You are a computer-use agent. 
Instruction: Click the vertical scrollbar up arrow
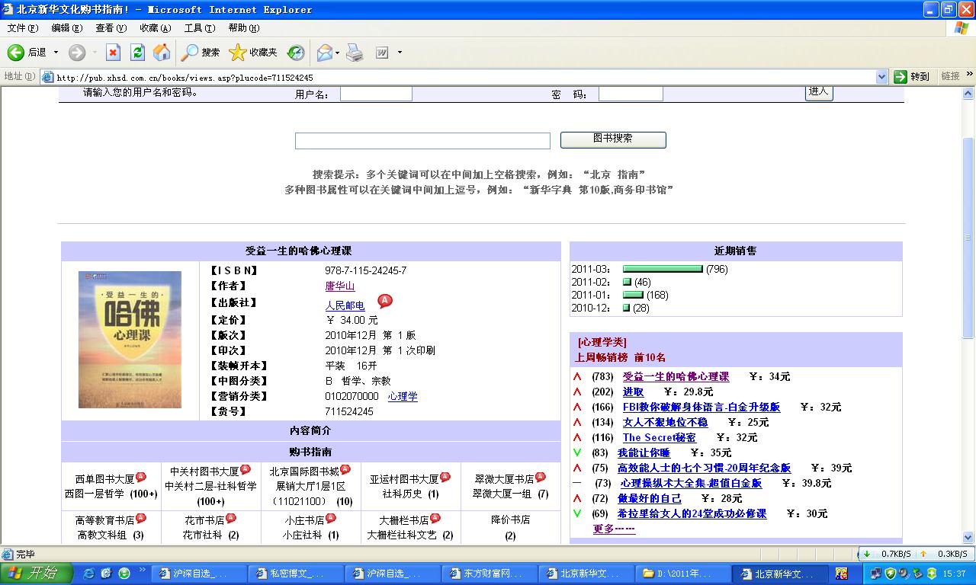point(969,93)
